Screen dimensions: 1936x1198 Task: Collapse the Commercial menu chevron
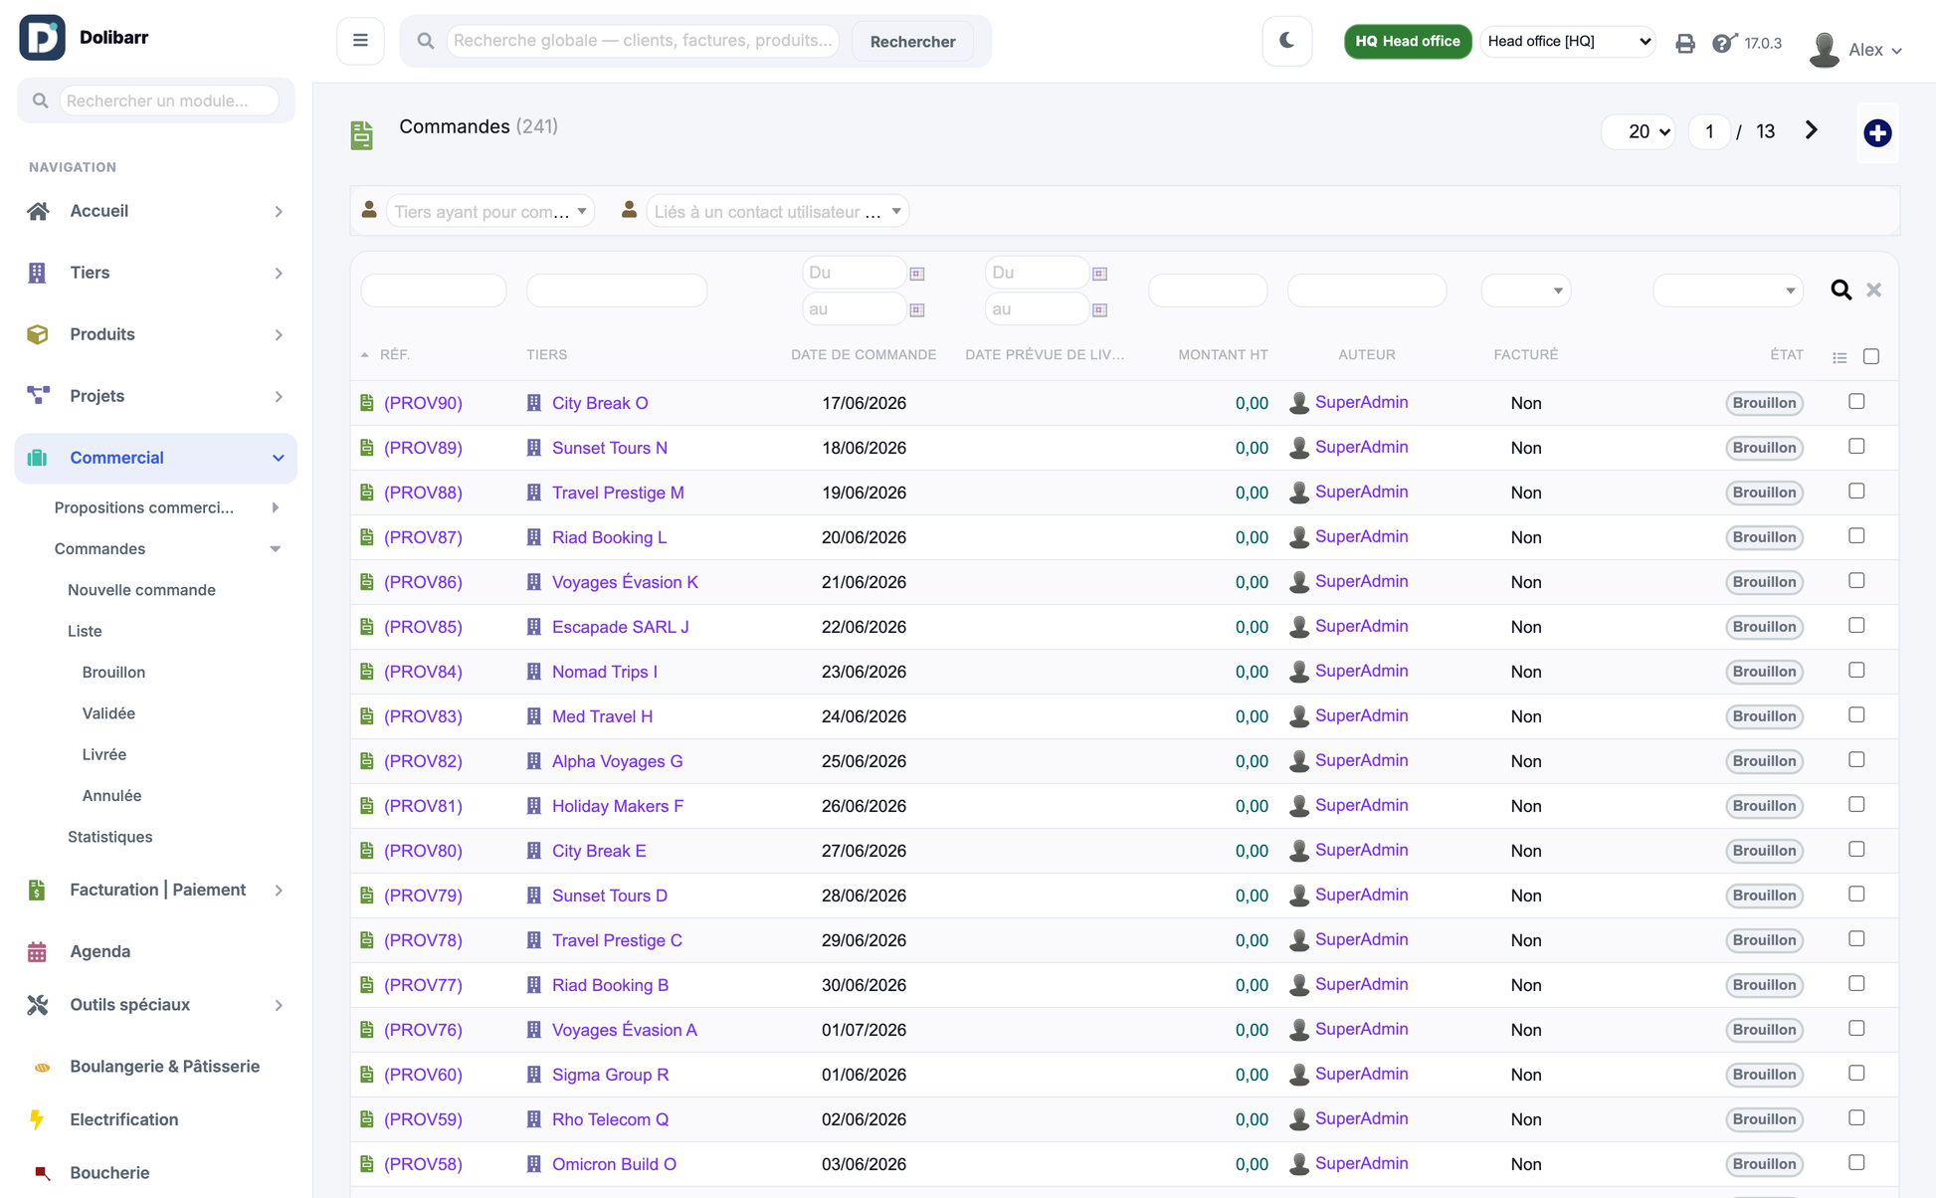[x=278, y=458]
